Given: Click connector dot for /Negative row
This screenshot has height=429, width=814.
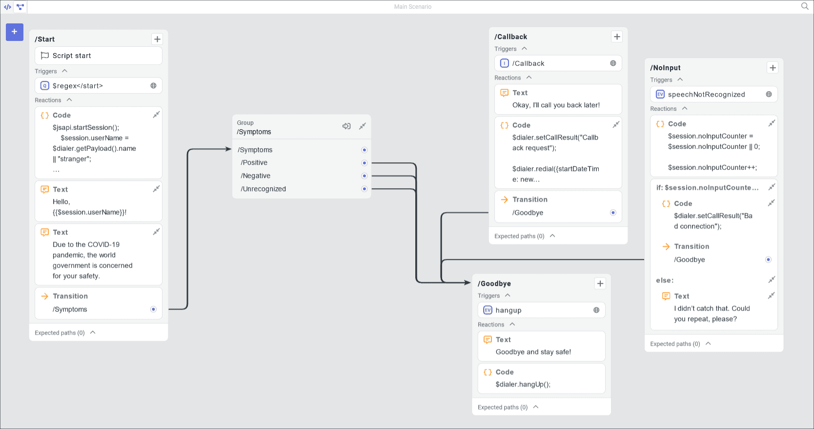Looking at the screenshot, I should pos(364,176).
